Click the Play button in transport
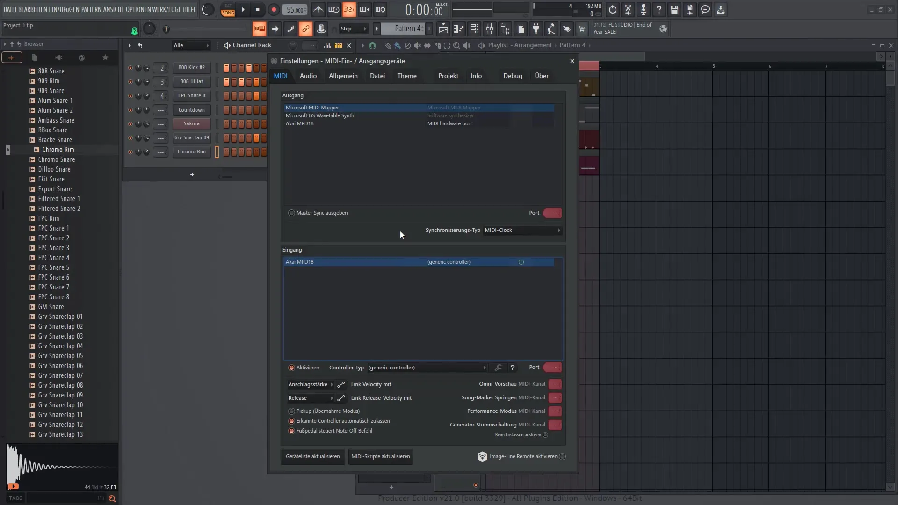The height and width of the screenshot is (505, 898). click(x=243, y=9)
